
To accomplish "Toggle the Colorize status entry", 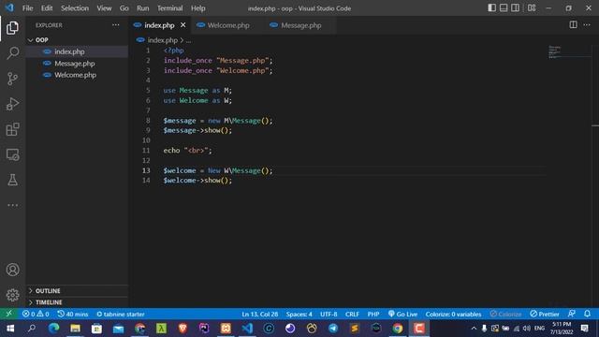I will 505,315.
